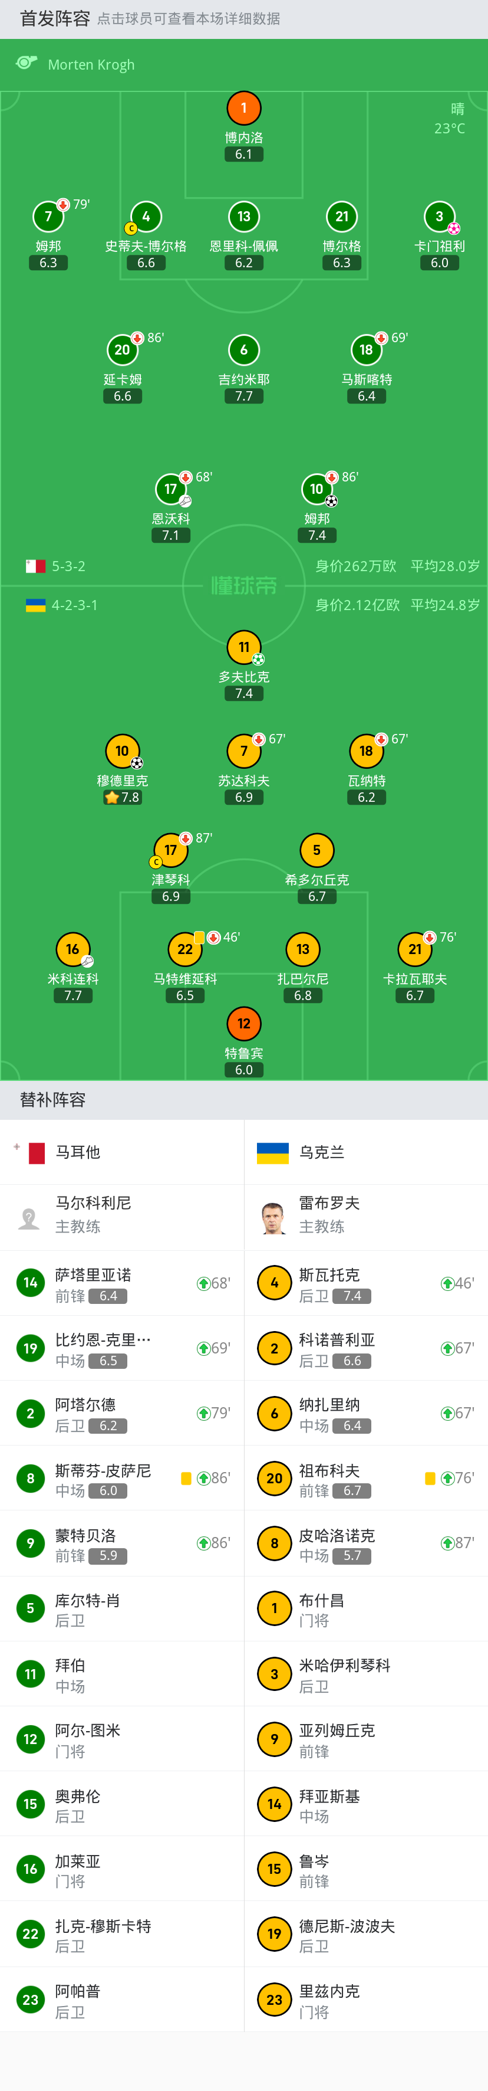Screen dimensions: 488x2091
Task: Tap 特鲁宾's orange number 12 badge
Action: (x=243, y=1024)
